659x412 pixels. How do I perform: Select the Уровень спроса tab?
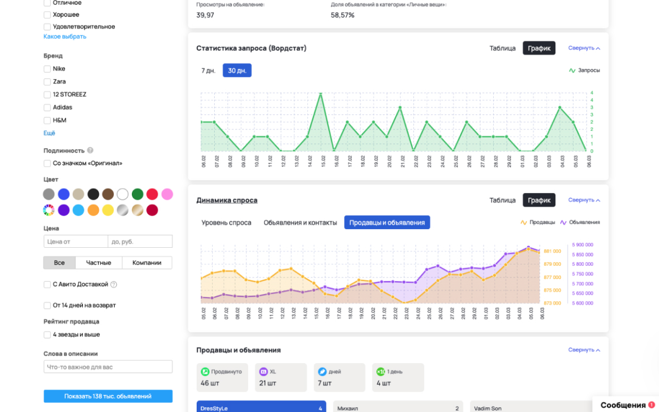click(x=226, y=223)
